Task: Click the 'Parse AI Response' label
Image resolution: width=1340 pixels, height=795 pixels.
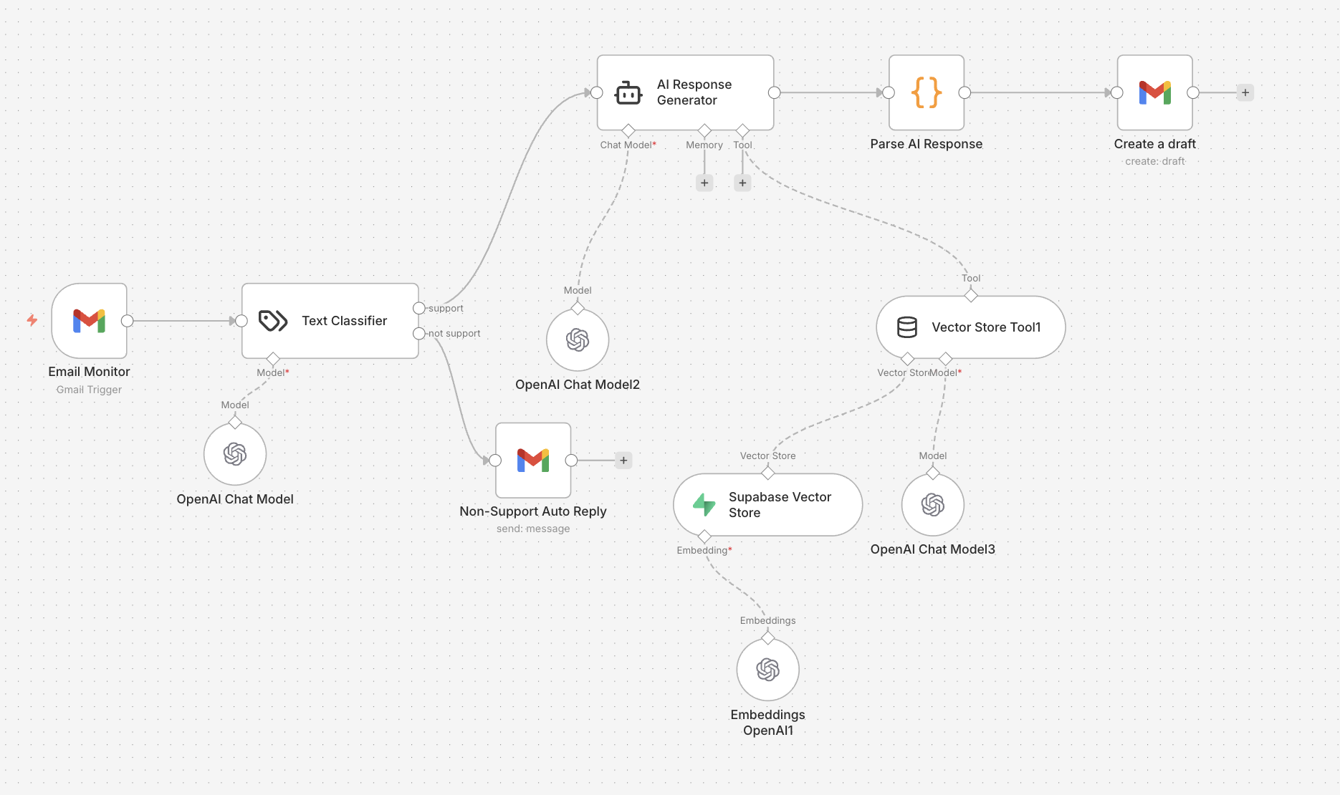Action: point(927,144)
